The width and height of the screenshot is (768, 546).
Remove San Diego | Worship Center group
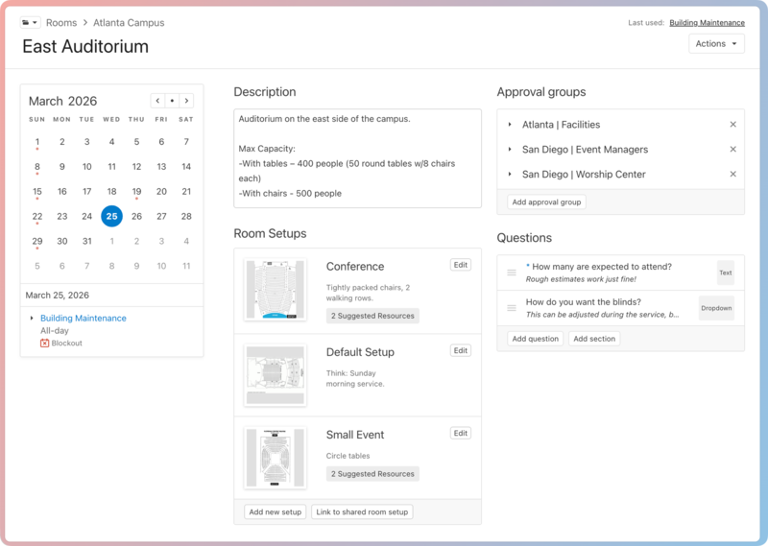732,175
